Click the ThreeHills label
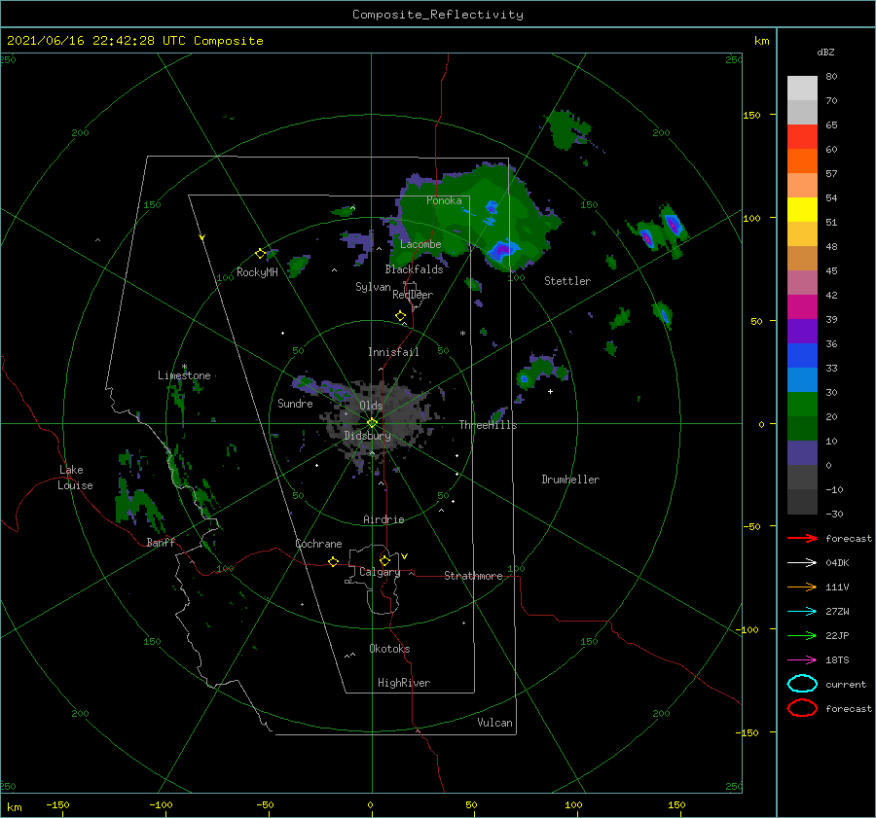This screenshot has height=818, width=876. pyautogui.click(x=489, y=425)
